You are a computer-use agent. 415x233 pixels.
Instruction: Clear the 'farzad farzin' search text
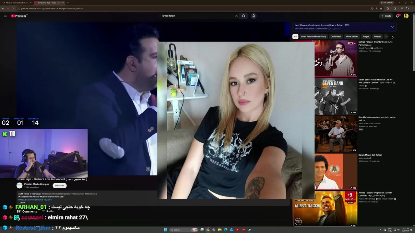[x=236, y=16]
